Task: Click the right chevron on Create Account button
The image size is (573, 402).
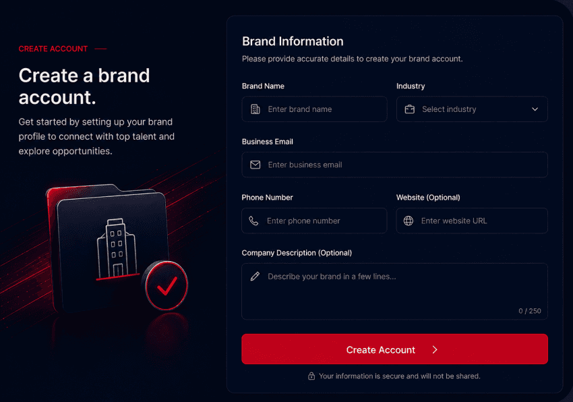Action: click(x=435, y=349)
